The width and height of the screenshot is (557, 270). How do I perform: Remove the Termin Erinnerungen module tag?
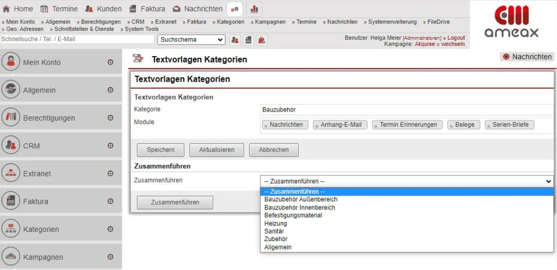click(375, 126)
